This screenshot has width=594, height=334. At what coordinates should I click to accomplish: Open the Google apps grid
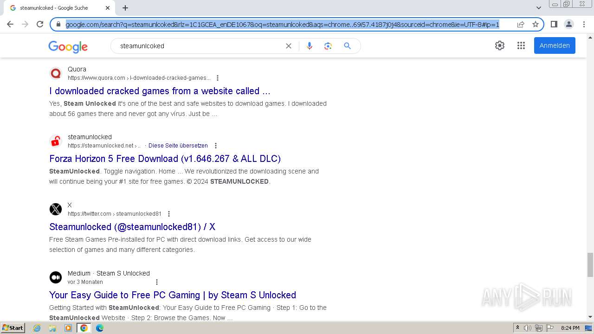pyautogui.click(x=521, y=45)
